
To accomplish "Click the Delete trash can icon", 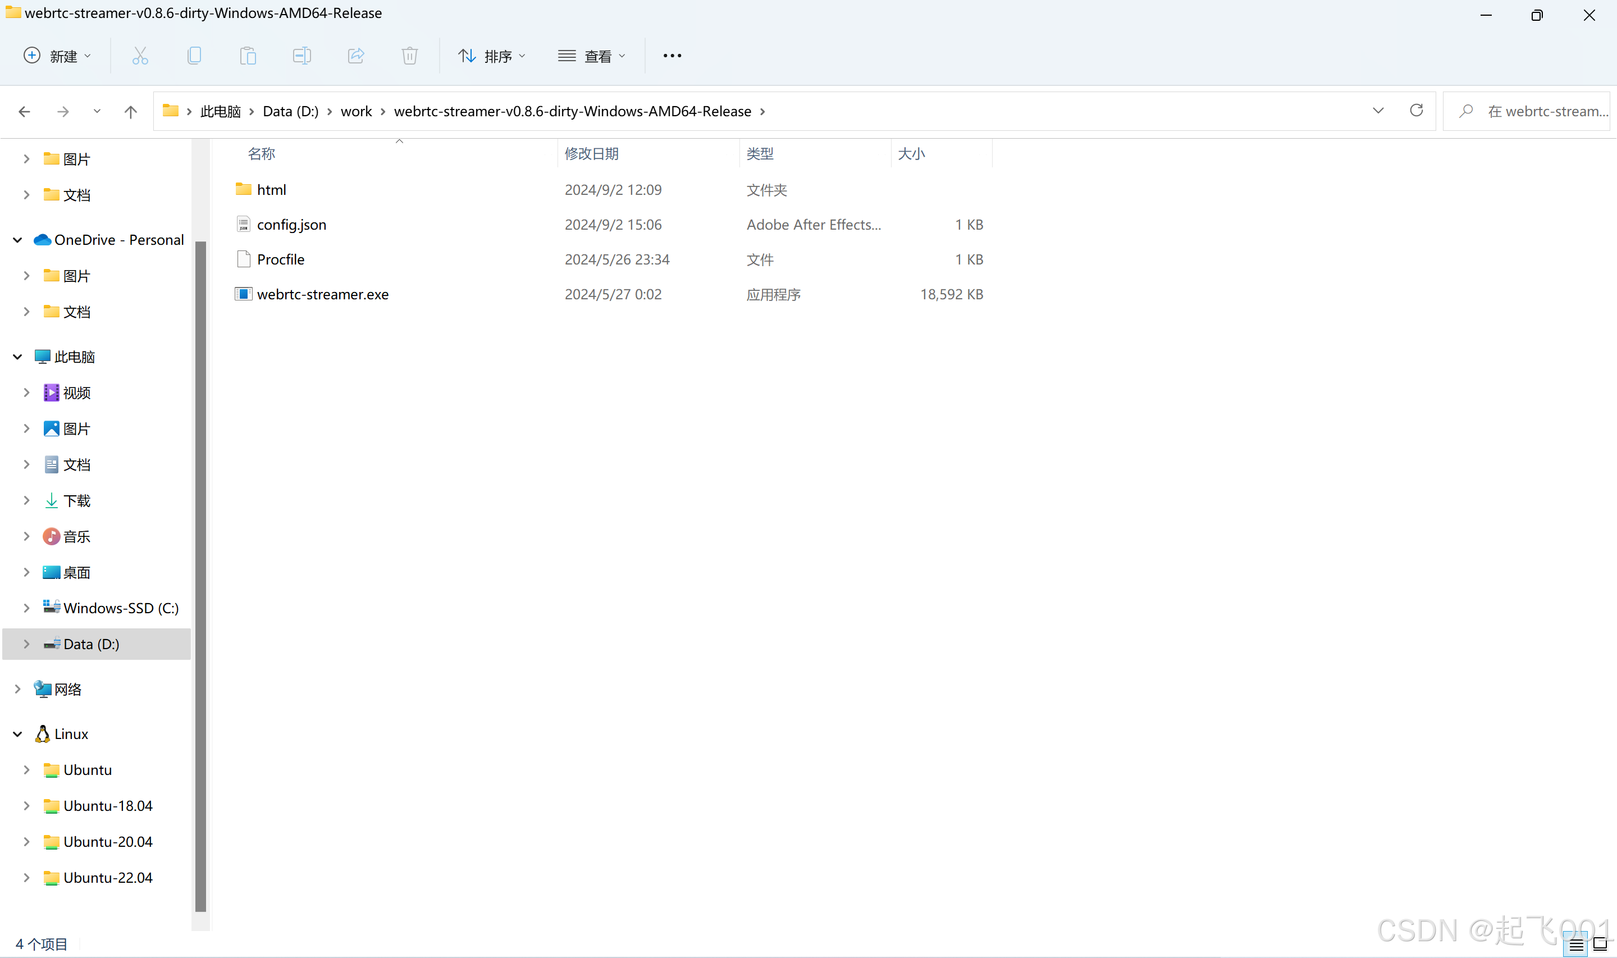I will click(410, 56).
